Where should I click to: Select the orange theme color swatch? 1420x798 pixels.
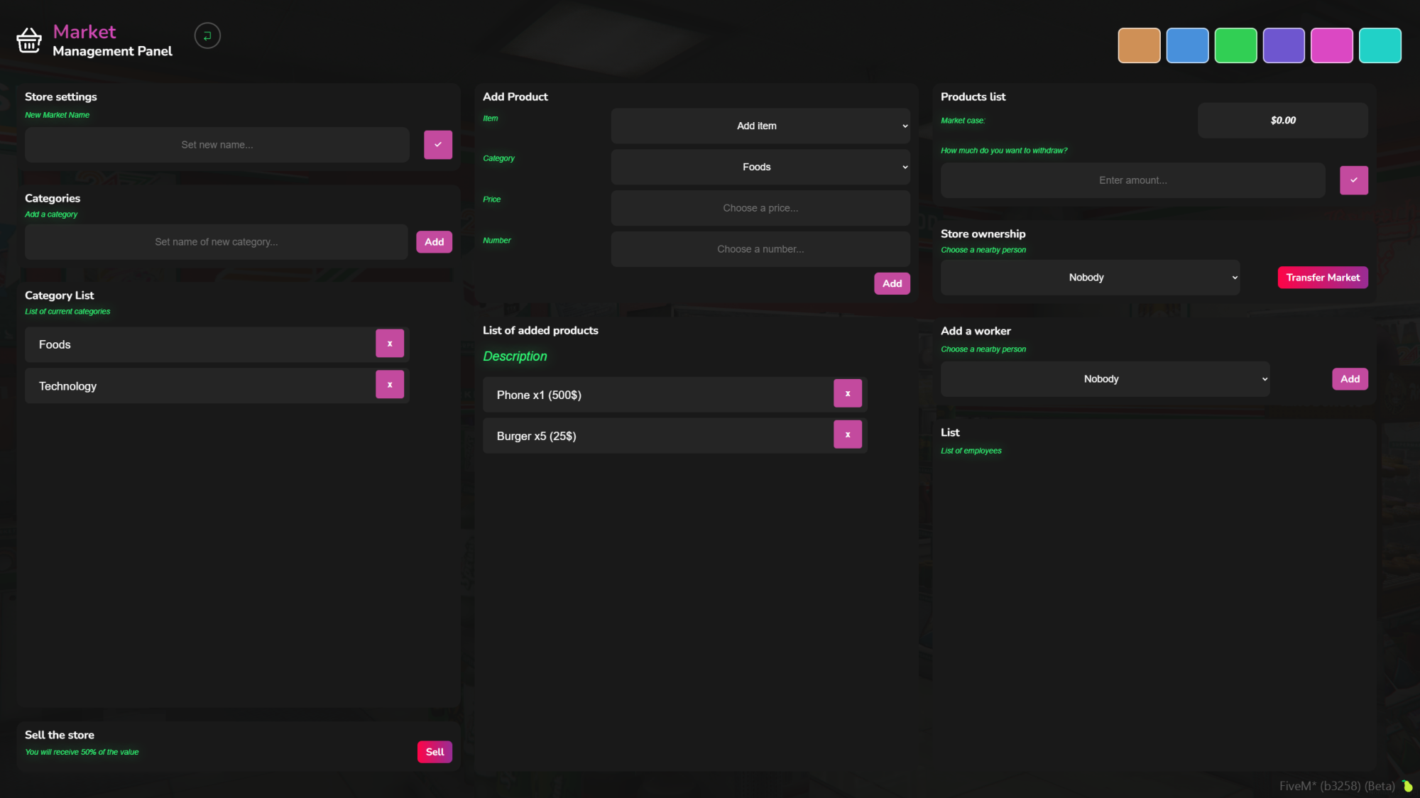click(x=1139, y=45)
